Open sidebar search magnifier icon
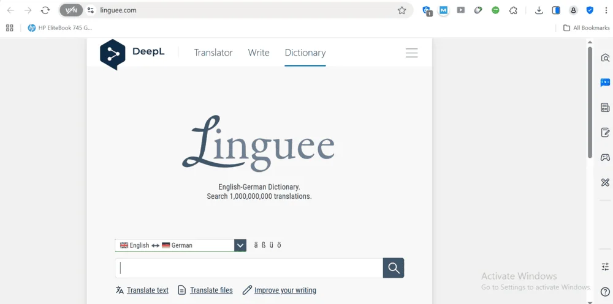Image resolution: width=613 pixels, height=304 pixels. coord(605,58)
